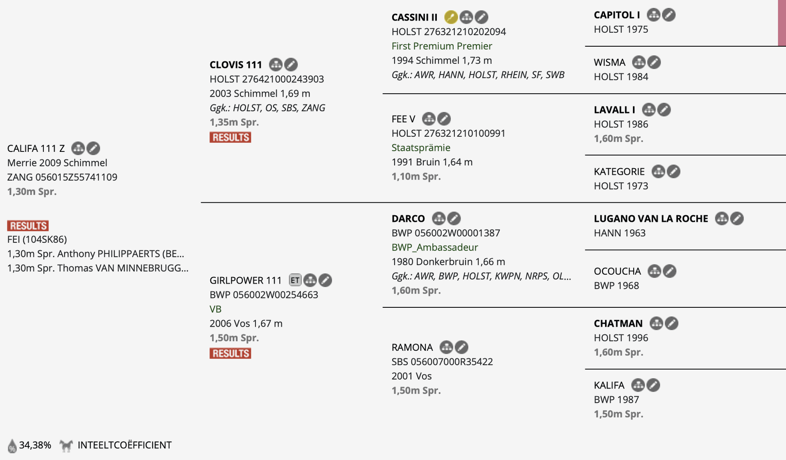Open RESULTS under CLOVIS 111
786x460 pixels.
click(230, 138)
